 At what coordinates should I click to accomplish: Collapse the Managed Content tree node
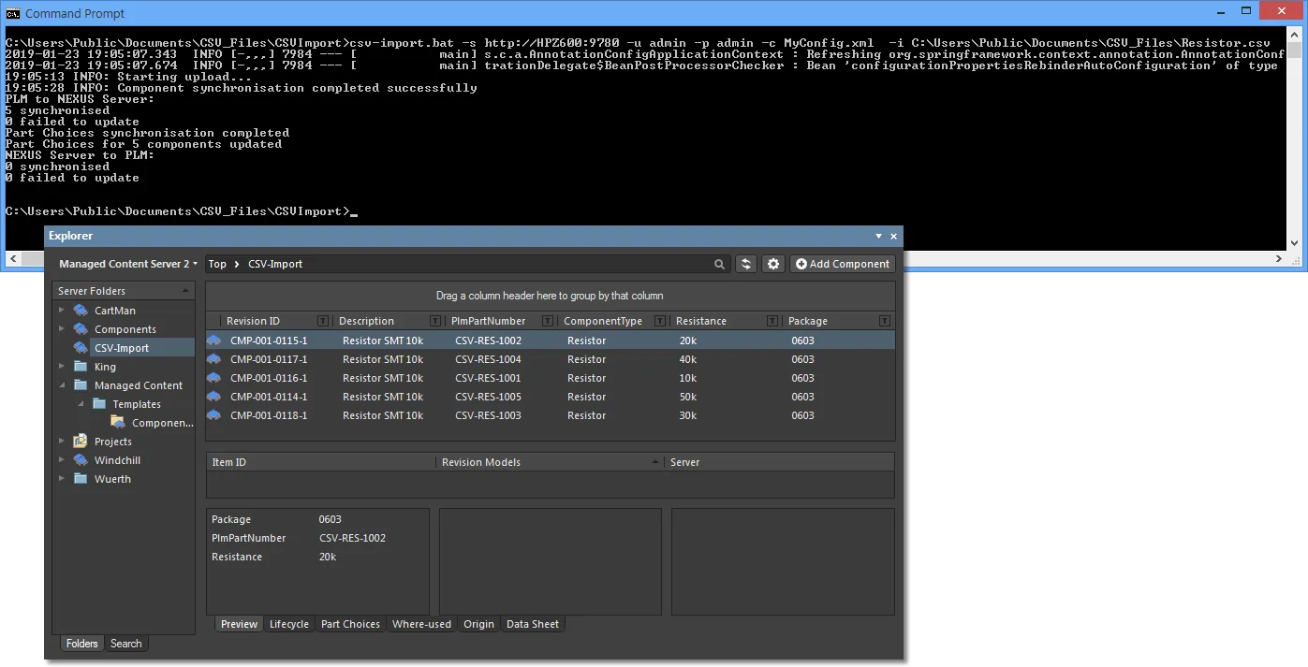coord(62,385)
